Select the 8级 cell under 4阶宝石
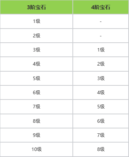This screenshot has width=129, height=157. [x=101, y=149]
